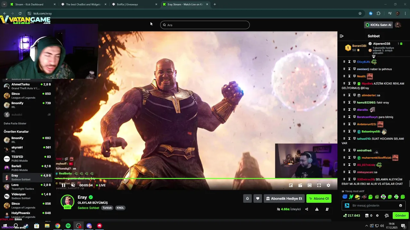Bookmark page with star icon
This screenshot has height=230, width=410.
pyautogui.click(x=360, y=13)
